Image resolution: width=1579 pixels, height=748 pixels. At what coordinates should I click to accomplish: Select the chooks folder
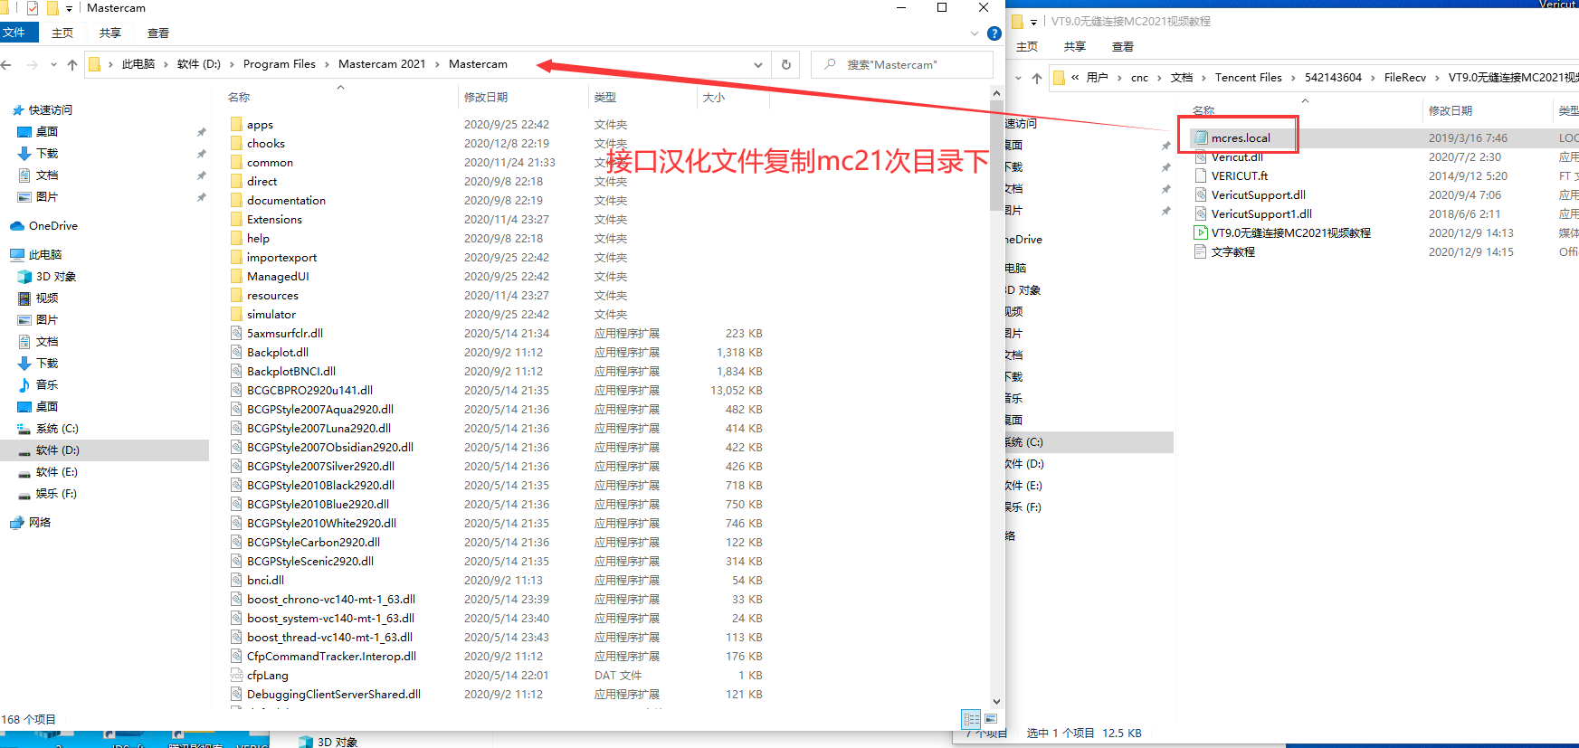point(266,144)
